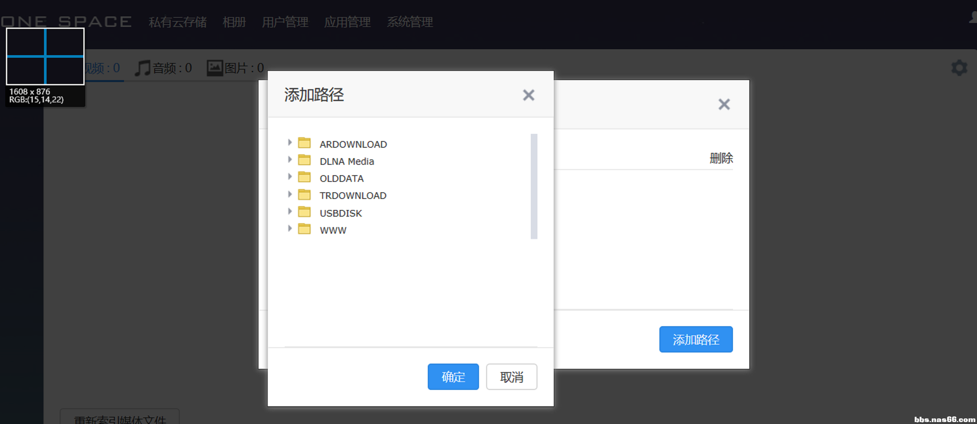Viewport: 977px width, 424px height.
Task: Open the 用户管理 menu
Action: click(285, 22)
